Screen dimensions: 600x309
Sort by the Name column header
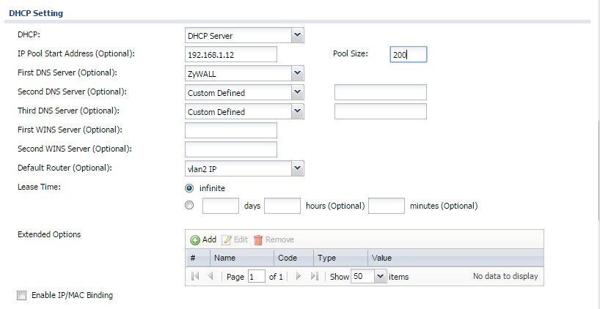click(242, 258)
